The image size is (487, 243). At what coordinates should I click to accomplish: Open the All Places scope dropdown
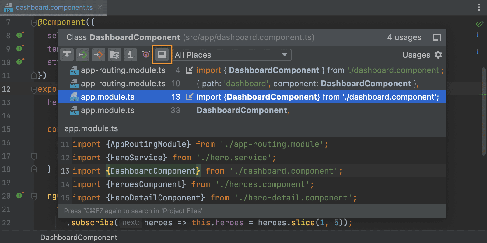pos(232,55)
